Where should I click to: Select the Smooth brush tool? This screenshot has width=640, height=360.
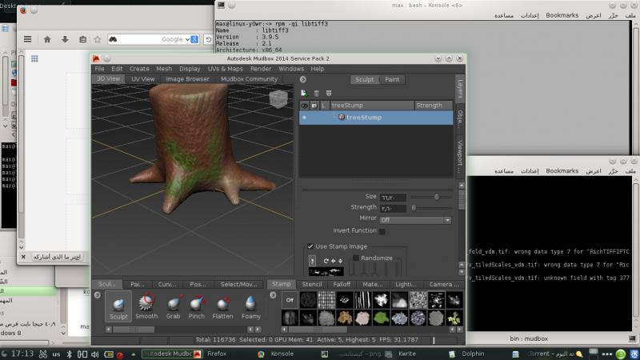pyautogui.click(x=146, y=306)
